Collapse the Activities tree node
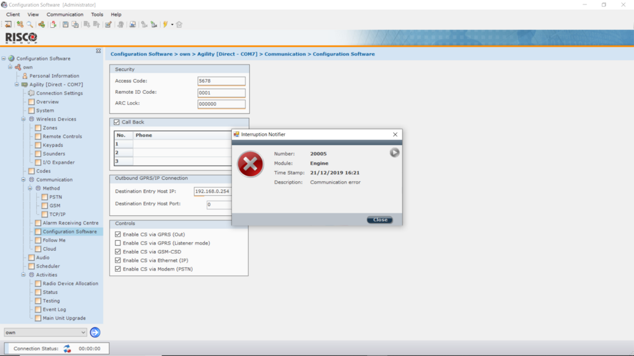634x356 pixels. click(x=23, y=275)
